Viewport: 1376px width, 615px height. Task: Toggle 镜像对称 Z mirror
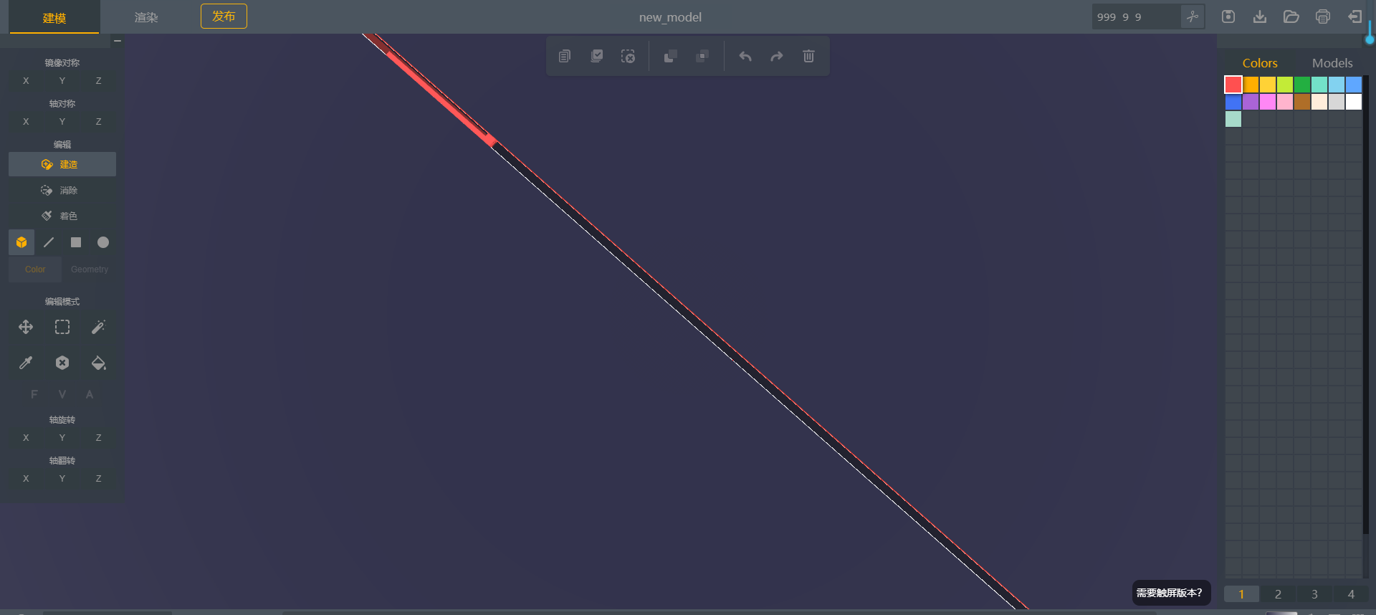coord(98,81)
